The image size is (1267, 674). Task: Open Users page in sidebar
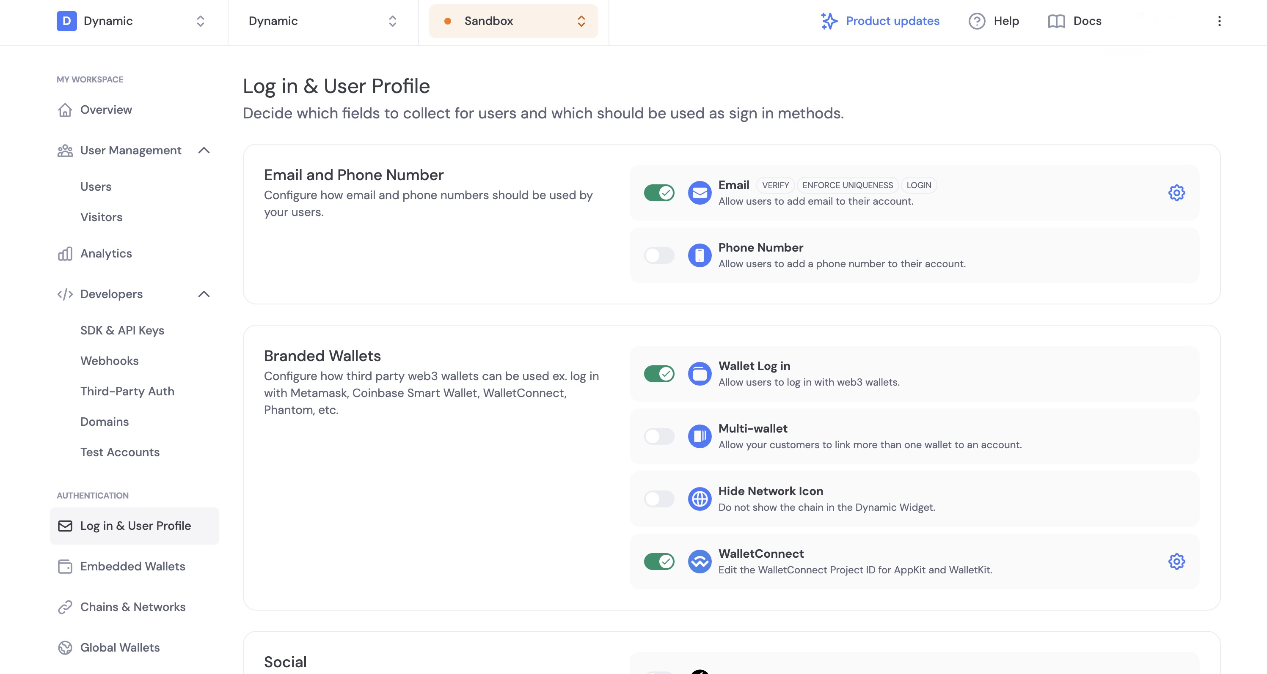click(96, 187)
